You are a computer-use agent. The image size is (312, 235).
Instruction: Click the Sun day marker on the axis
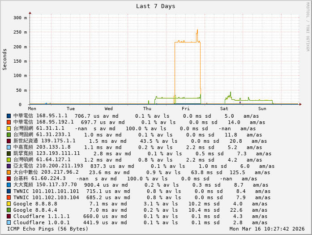click(x=262, y=109)
